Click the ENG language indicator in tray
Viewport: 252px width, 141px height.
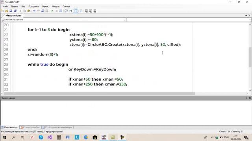click(226, 137)
